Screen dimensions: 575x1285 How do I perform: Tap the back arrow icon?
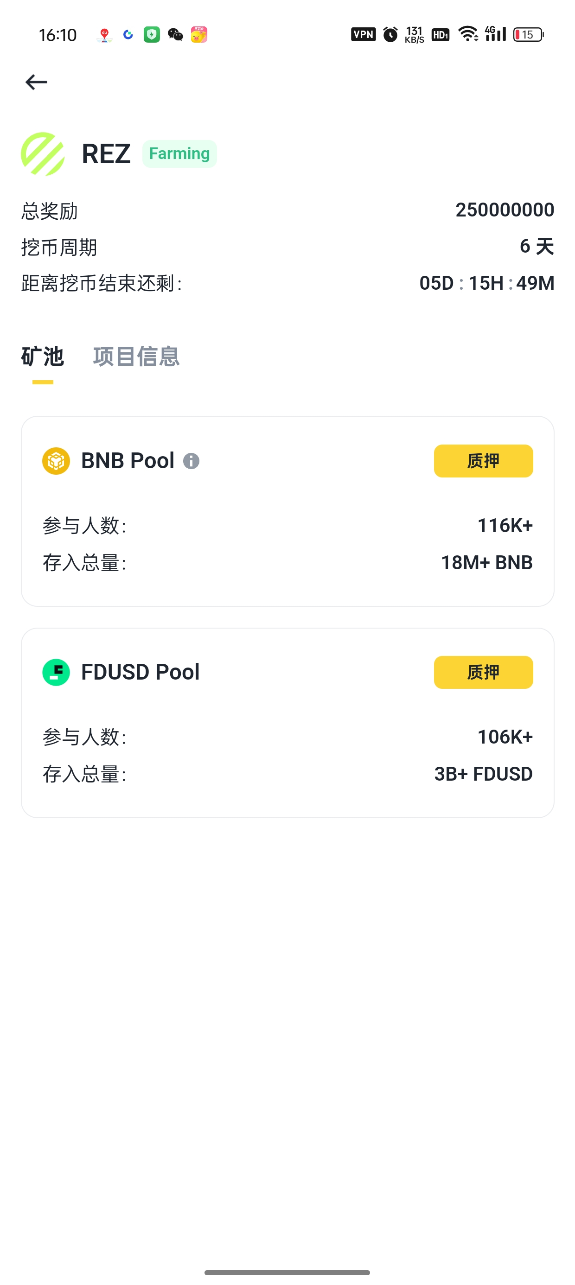point(36,82)
